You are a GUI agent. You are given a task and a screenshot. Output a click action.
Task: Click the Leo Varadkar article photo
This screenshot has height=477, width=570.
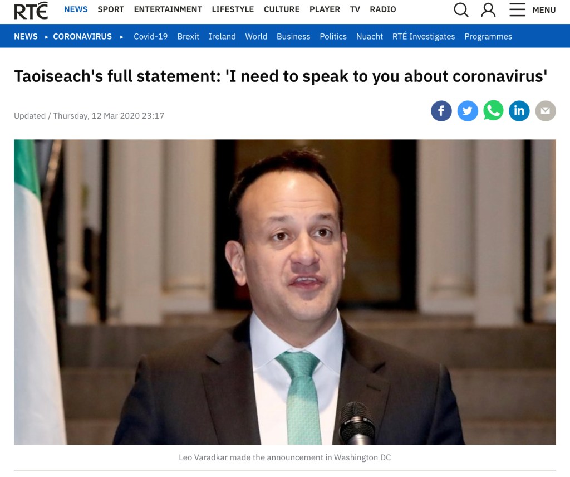[284, 292]
